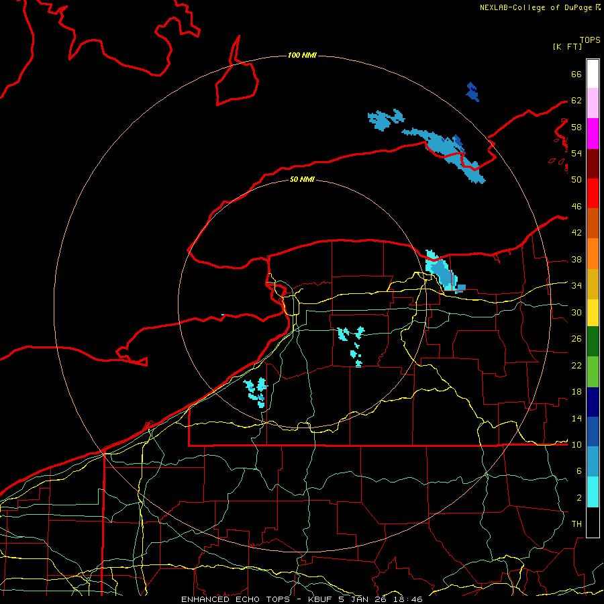Click the '66' legend value
Screen dimensions: 604x604
(x=576, y=74)
